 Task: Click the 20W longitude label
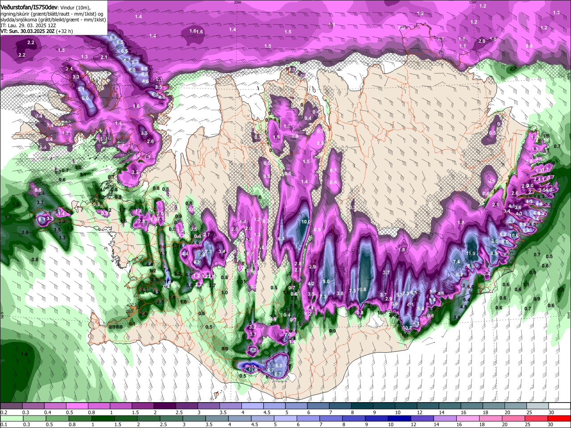pos(237,2)
